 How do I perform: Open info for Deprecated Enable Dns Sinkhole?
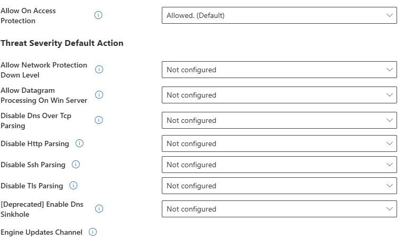point(98,209)
